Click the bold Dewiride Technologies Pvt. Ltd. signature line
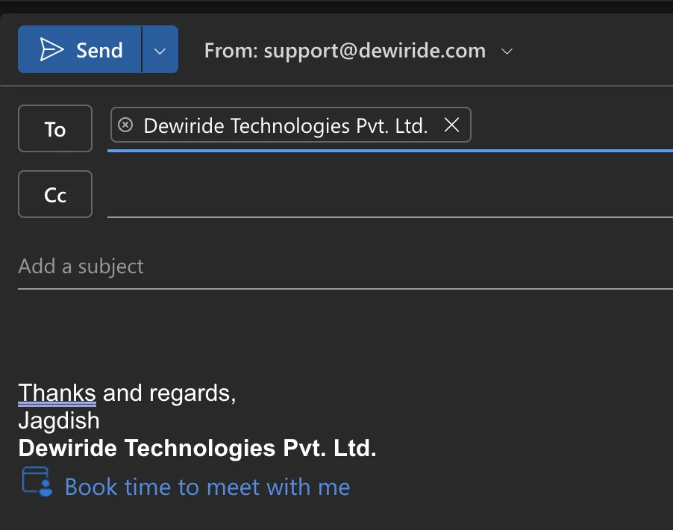673x530 pixels. (198, 448)
